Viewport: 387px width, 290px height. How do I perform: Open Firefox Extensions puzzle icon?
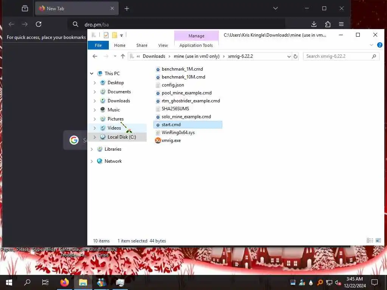pyautogui.click(x=328, y=24)
